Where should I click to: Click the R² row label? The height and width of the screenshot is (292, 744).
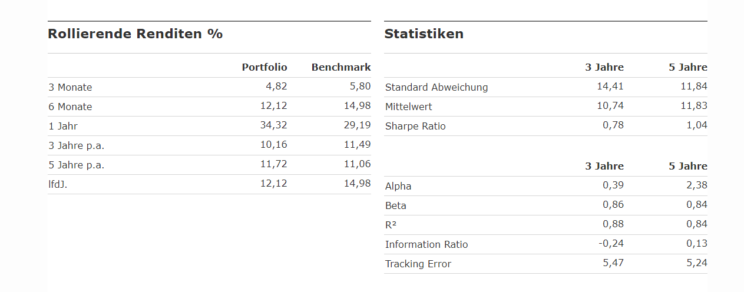tap(391, 224)
